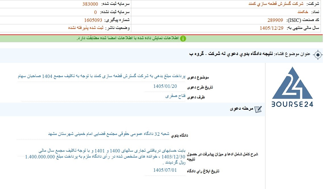This screenshot has height=189, width=324.
Task: Click the amount 1.400.000.000
Action: tap(40, 157)
